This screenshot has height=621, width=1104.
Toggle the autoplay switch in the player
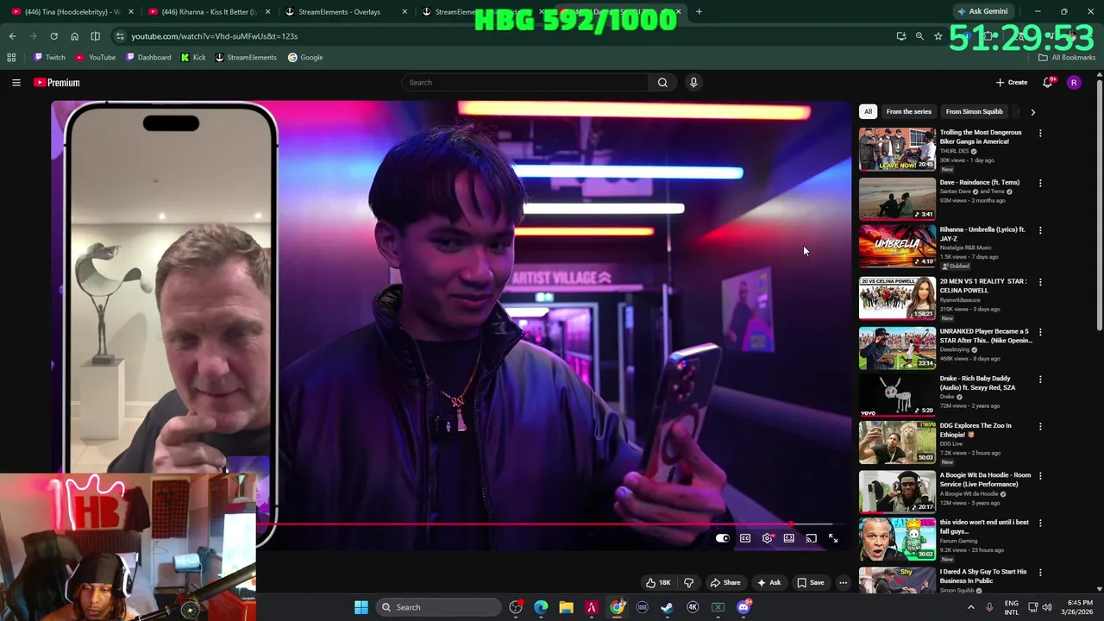(722, 538)
